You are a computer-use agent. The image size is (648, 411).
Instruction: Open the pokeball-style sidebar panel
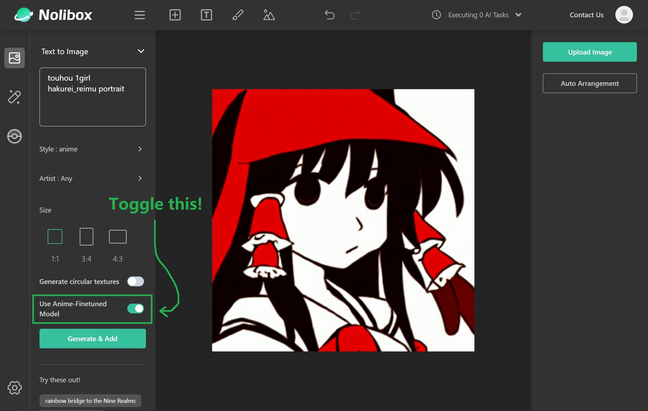point(14,136)
